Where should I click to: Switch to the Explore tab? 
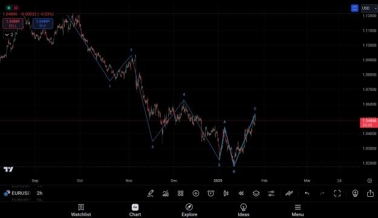(189, 210)
